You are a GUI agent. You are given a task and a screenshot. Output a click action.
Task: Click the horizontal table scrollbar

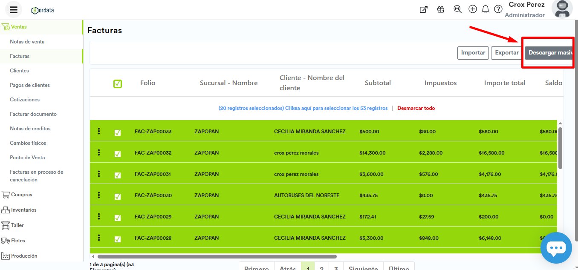point(217,256)
